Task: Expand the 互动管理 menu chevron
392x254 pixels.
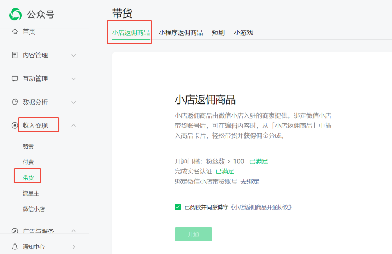Action: 74,79
